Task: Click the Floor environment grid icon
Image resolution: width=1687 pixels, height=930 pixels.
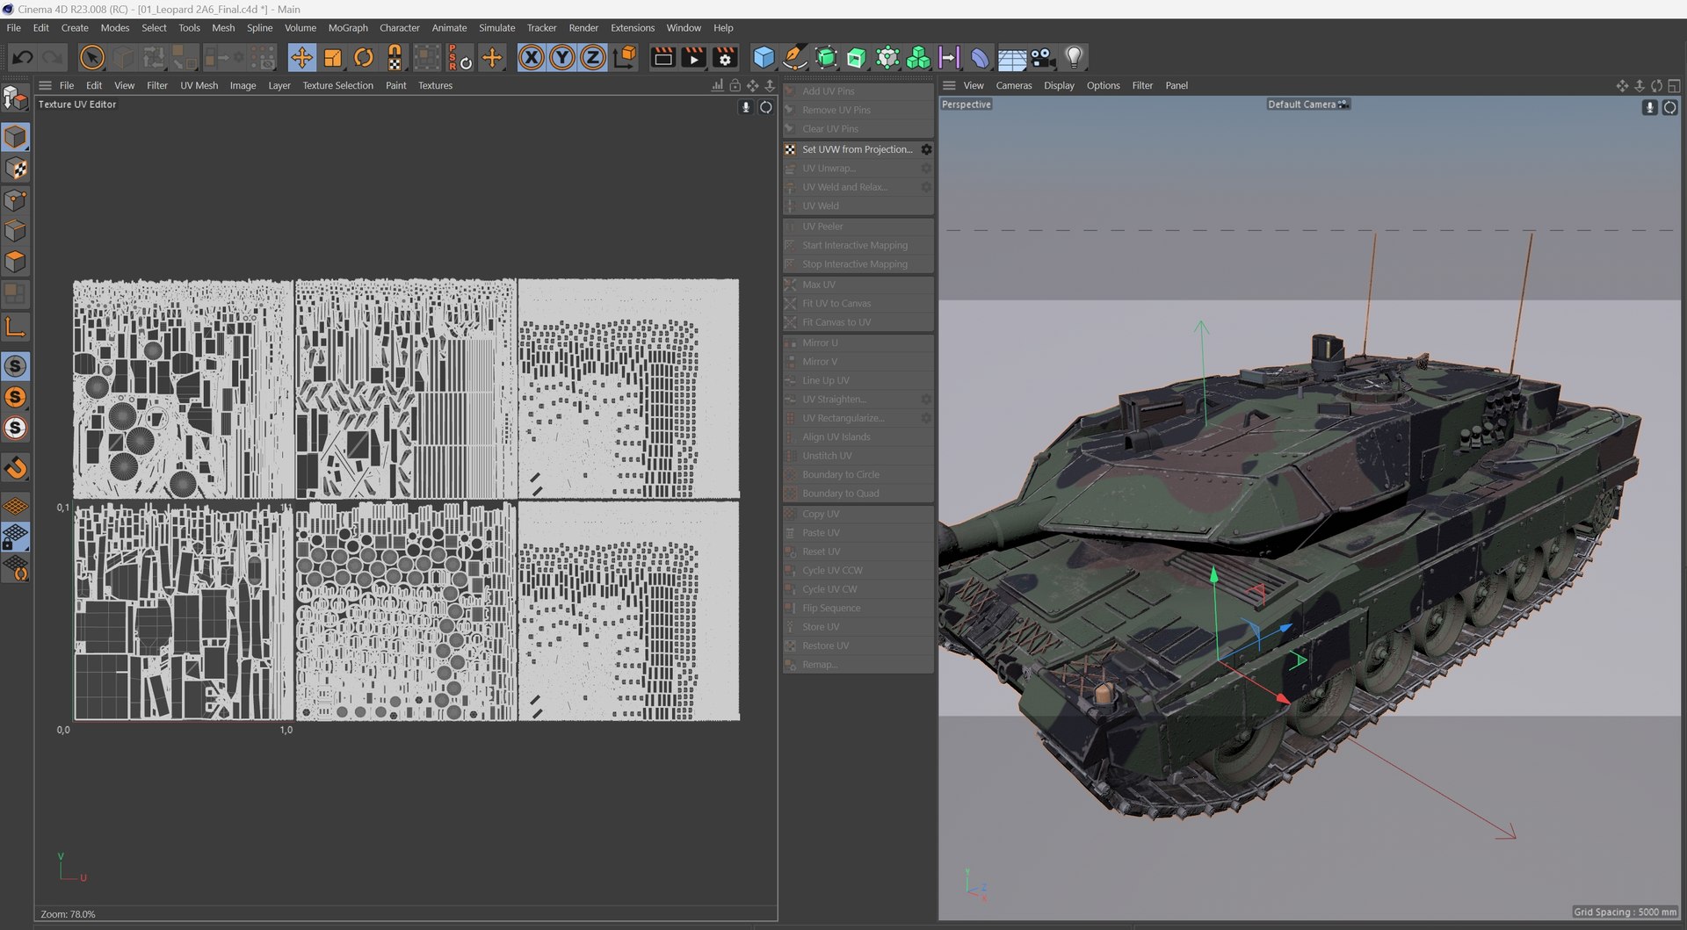Action: [x=1012, y=58]
